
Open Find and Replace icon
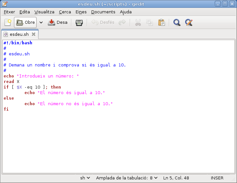(x=189, y=22)
